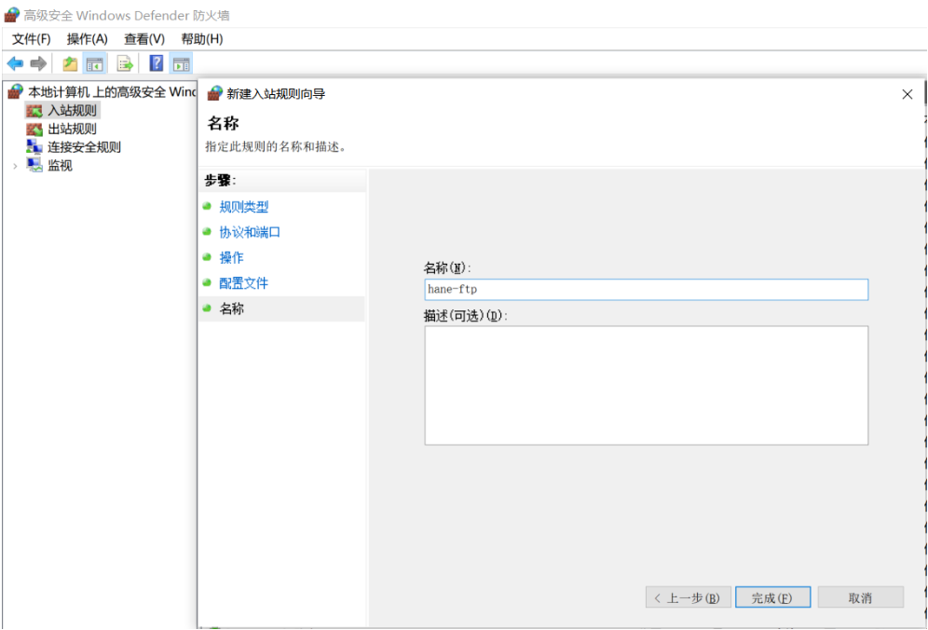Close the 新建入站规则向导 dialog
This screenshot has width=928, height=630.
click(908, 95)
